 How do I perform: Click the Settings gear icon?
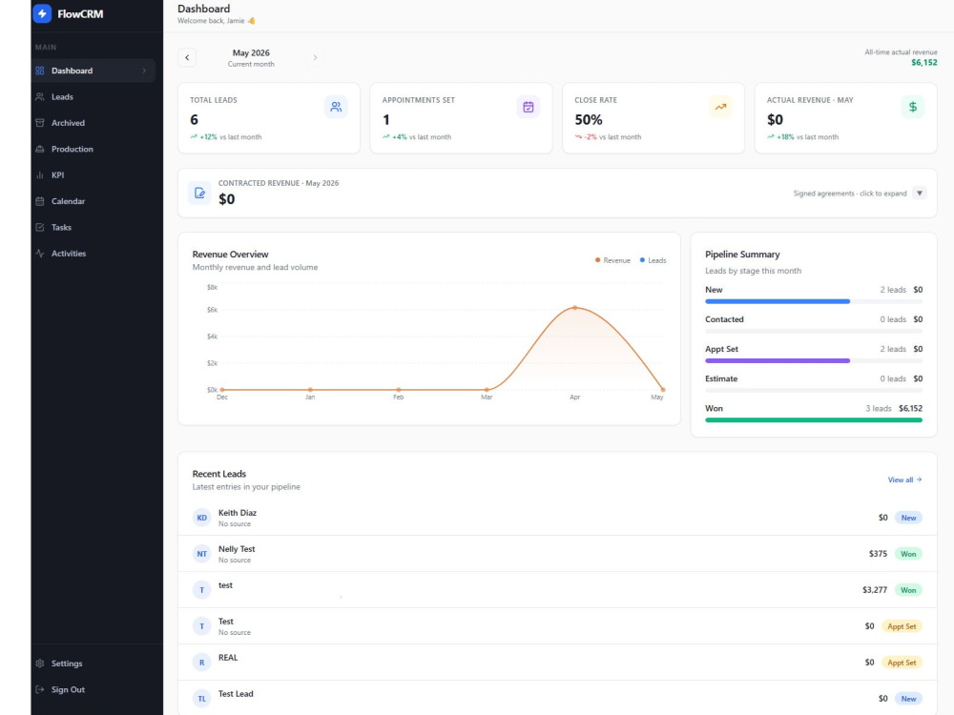click(x=39, y=664)
